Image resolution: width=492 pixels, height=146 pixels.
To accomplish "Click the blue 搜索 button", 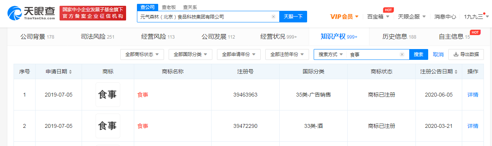I will [x=419, y=54].
